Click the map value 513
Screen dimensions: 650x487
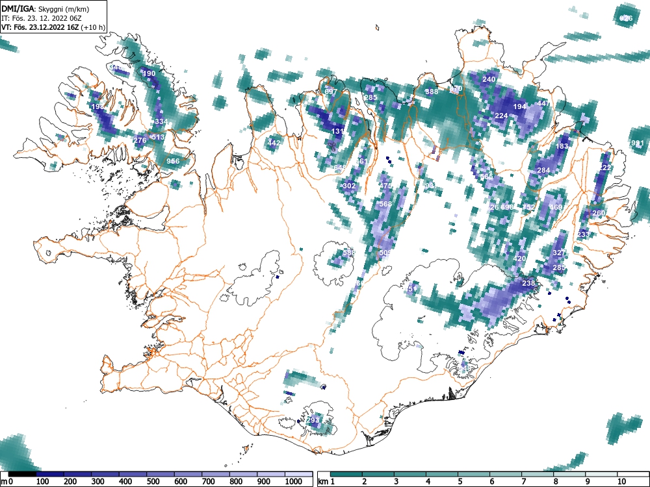click(x=159, y=137)
